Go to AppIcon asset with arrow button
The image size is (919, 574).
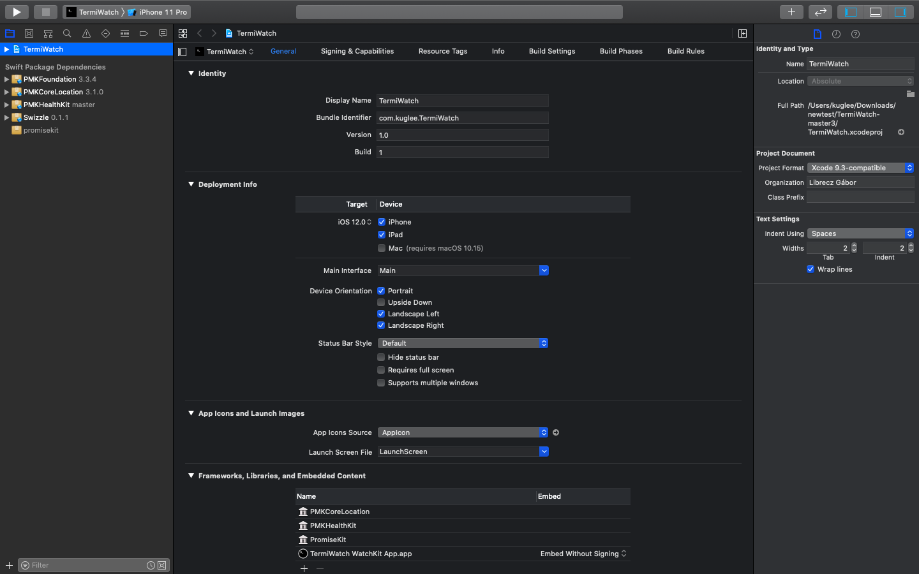[556, 432]
